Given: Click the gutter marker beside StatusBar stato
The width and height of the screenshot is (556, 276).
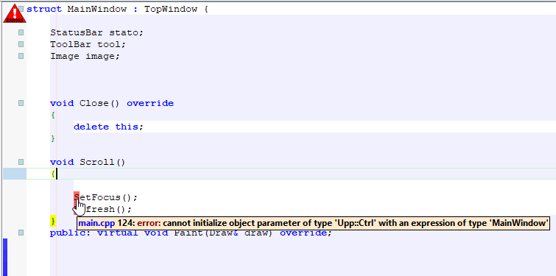Looking at the screenshot, I should point(21,32).
